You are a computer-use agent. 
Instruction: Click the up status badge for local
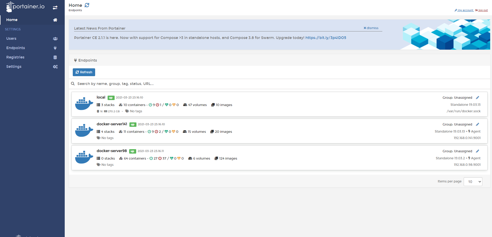[x=111, y=98]
